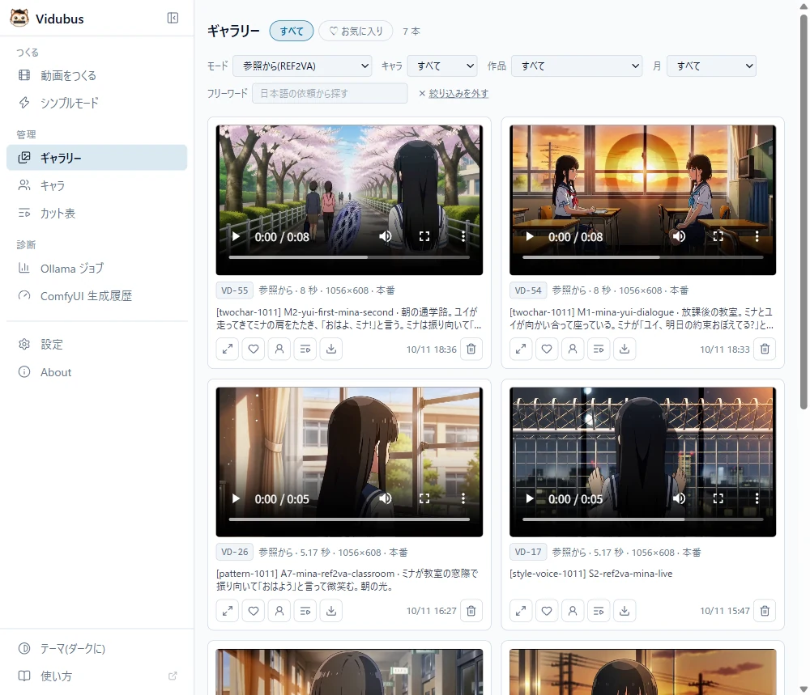Viewport: 810px width, 695px height.
Task: Enter fullscreen on VD-26 video
Action: coord(424,498)
